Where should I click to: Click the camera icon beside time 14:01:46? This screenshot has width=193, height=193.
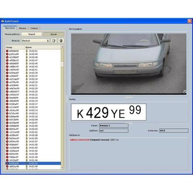(x=27, y=160)
